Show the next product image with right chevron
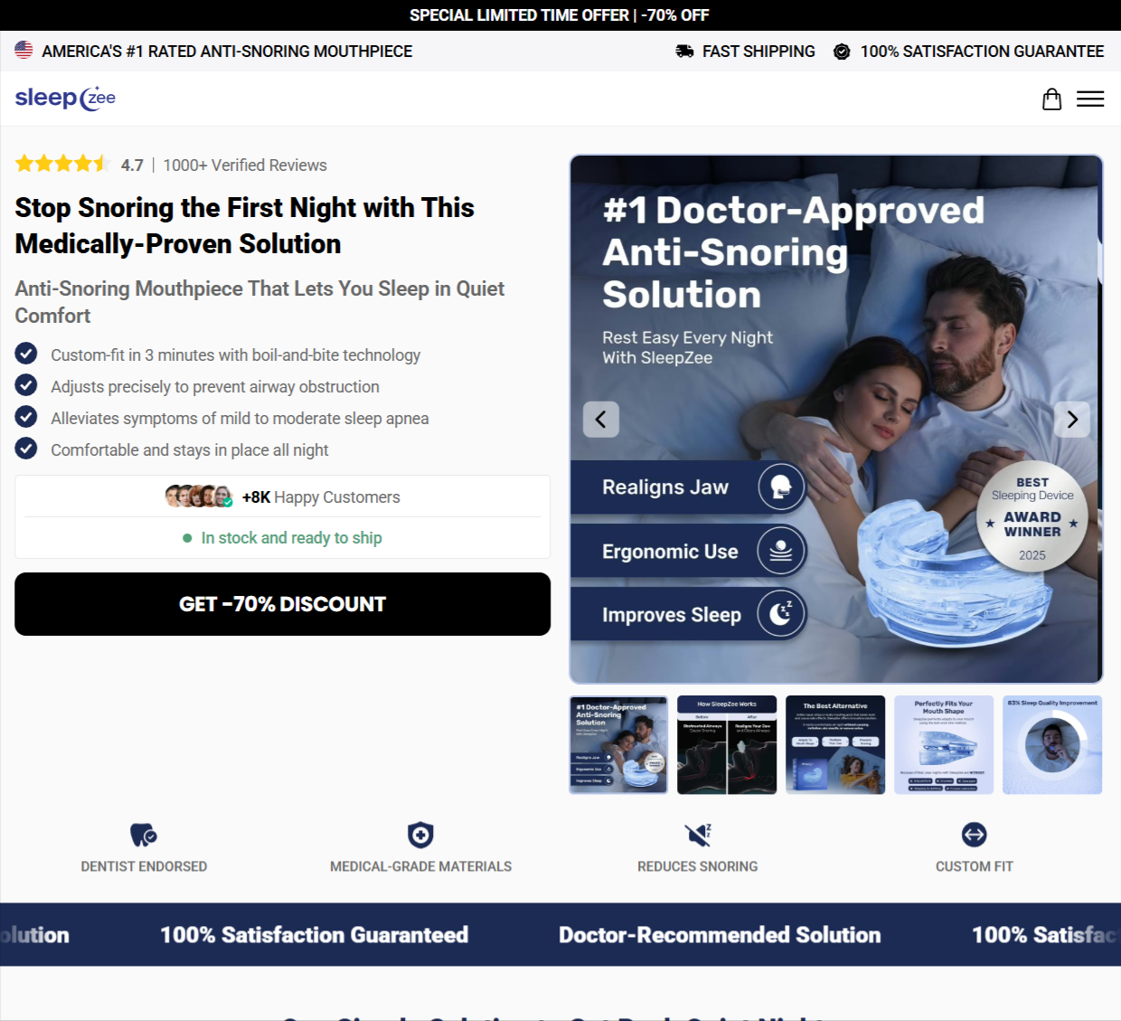1121x1021 pixels. [x=1072, y=420]
